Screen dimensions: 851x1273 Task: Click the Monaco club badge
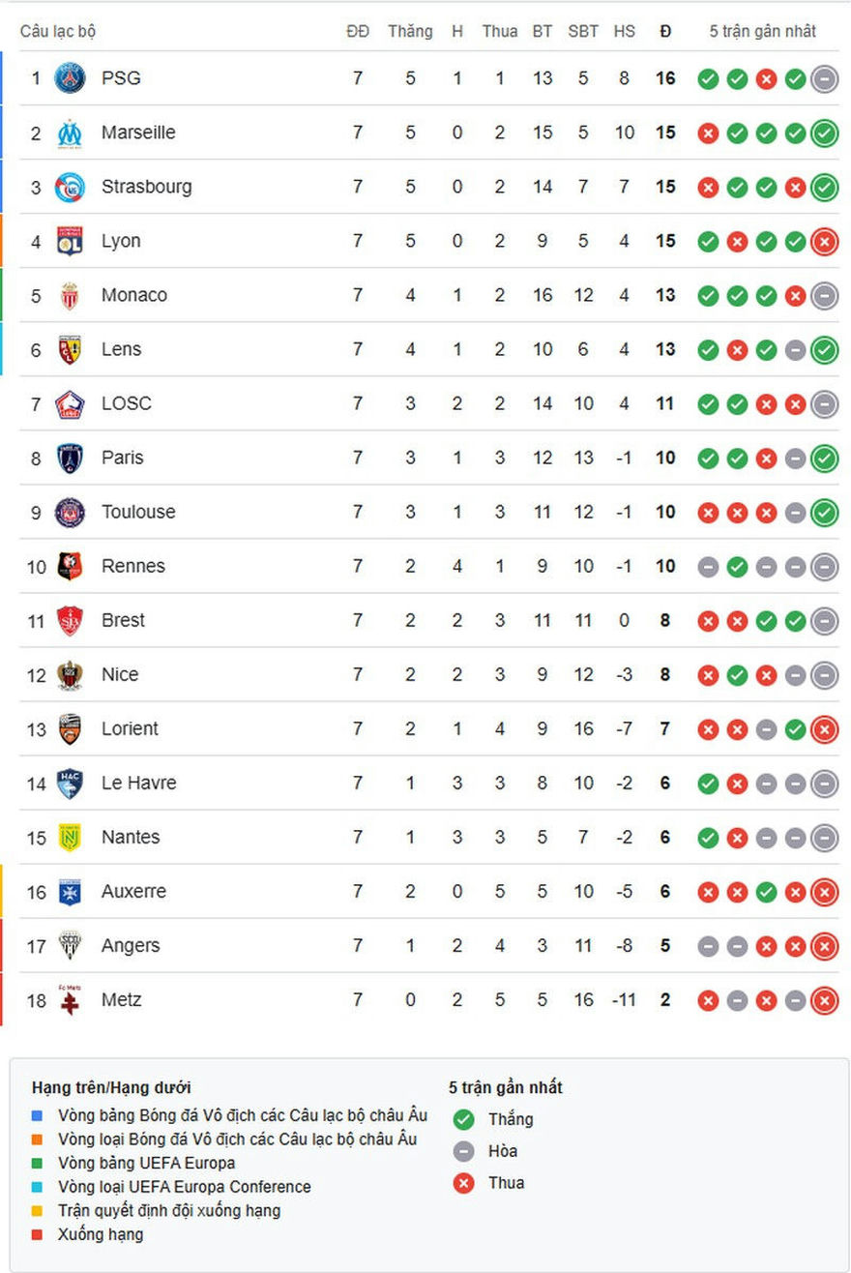[x=70, y=295]
